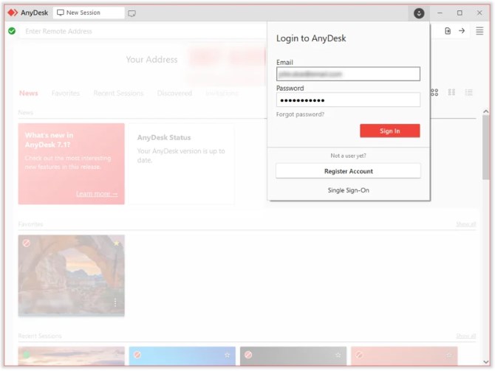Switch to the Invitations tab

pos(222,93)
